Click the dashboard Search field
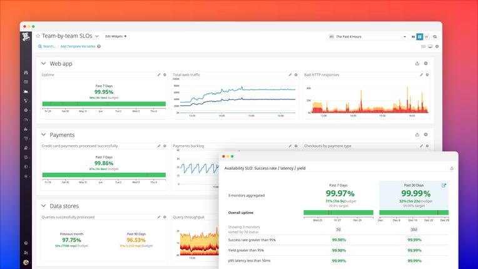Viewport: 478px width, 269px height. tap(47, 46)
